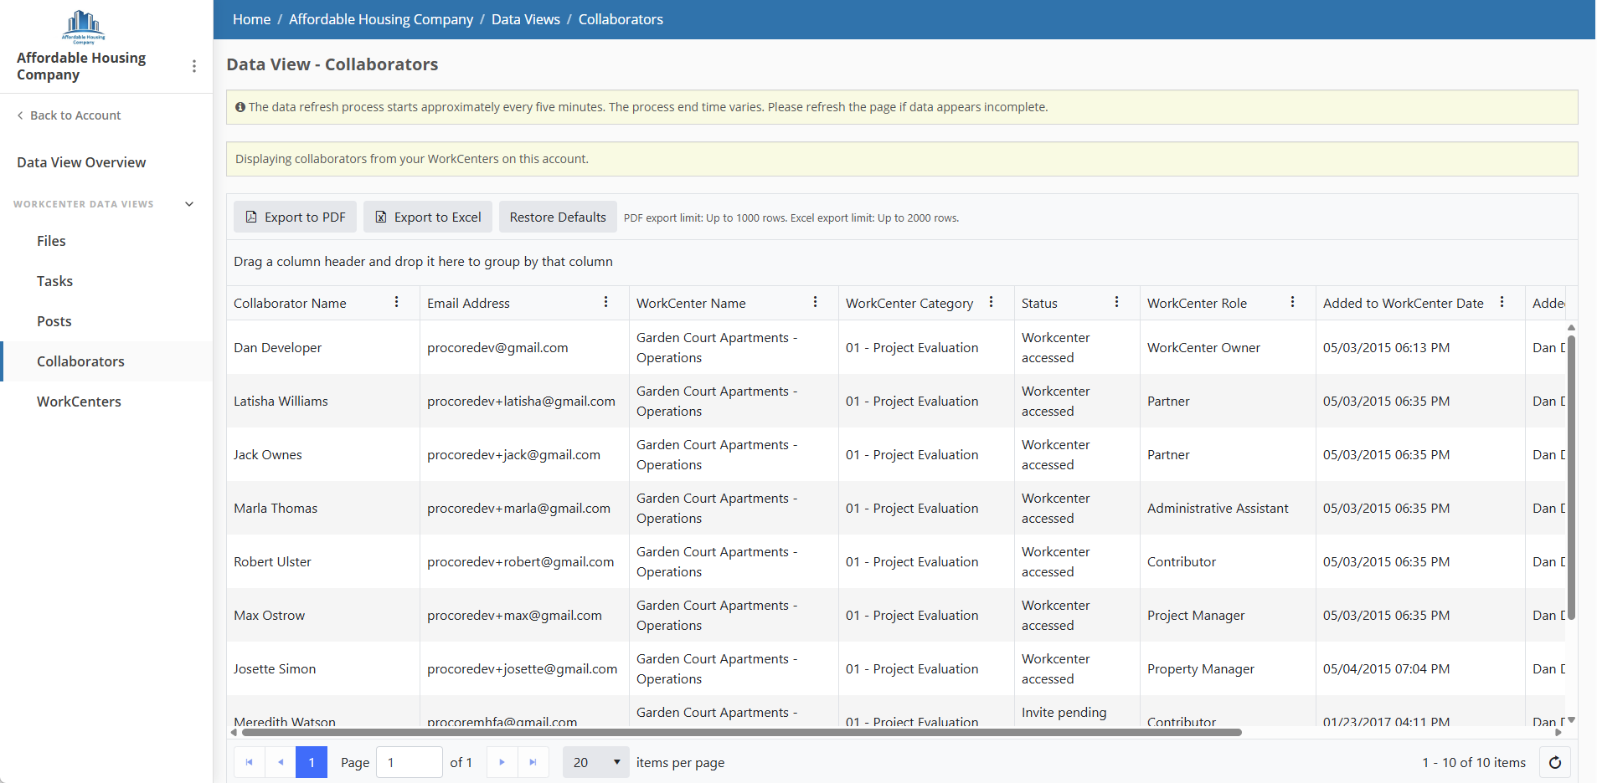Viewport: 1597px width, 783px height.
Task: Click Export to Excel button
Action: point(427,217)
